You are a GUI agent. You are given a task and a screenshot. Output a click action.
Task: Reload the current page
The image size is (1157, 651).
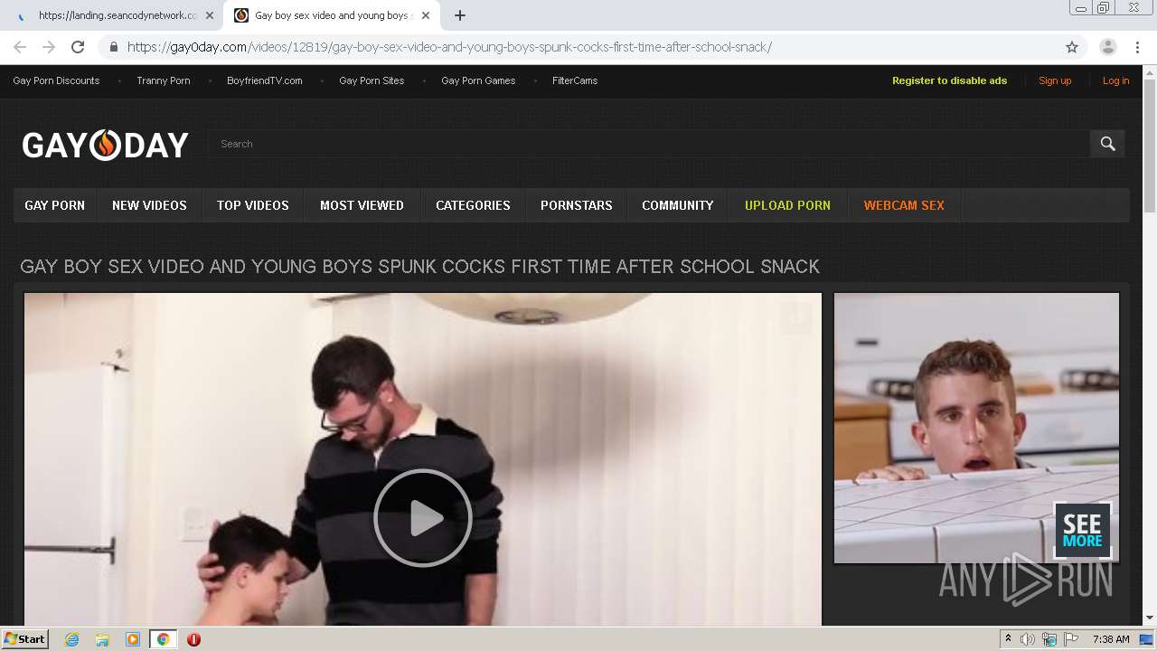pos(78,47)
